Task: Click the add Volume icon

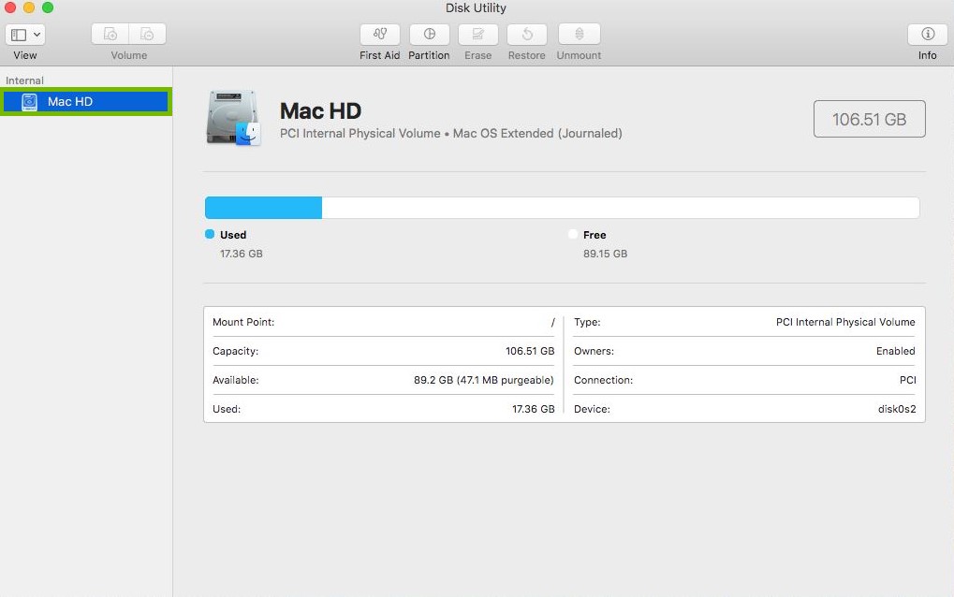Action: click(109, 33)
